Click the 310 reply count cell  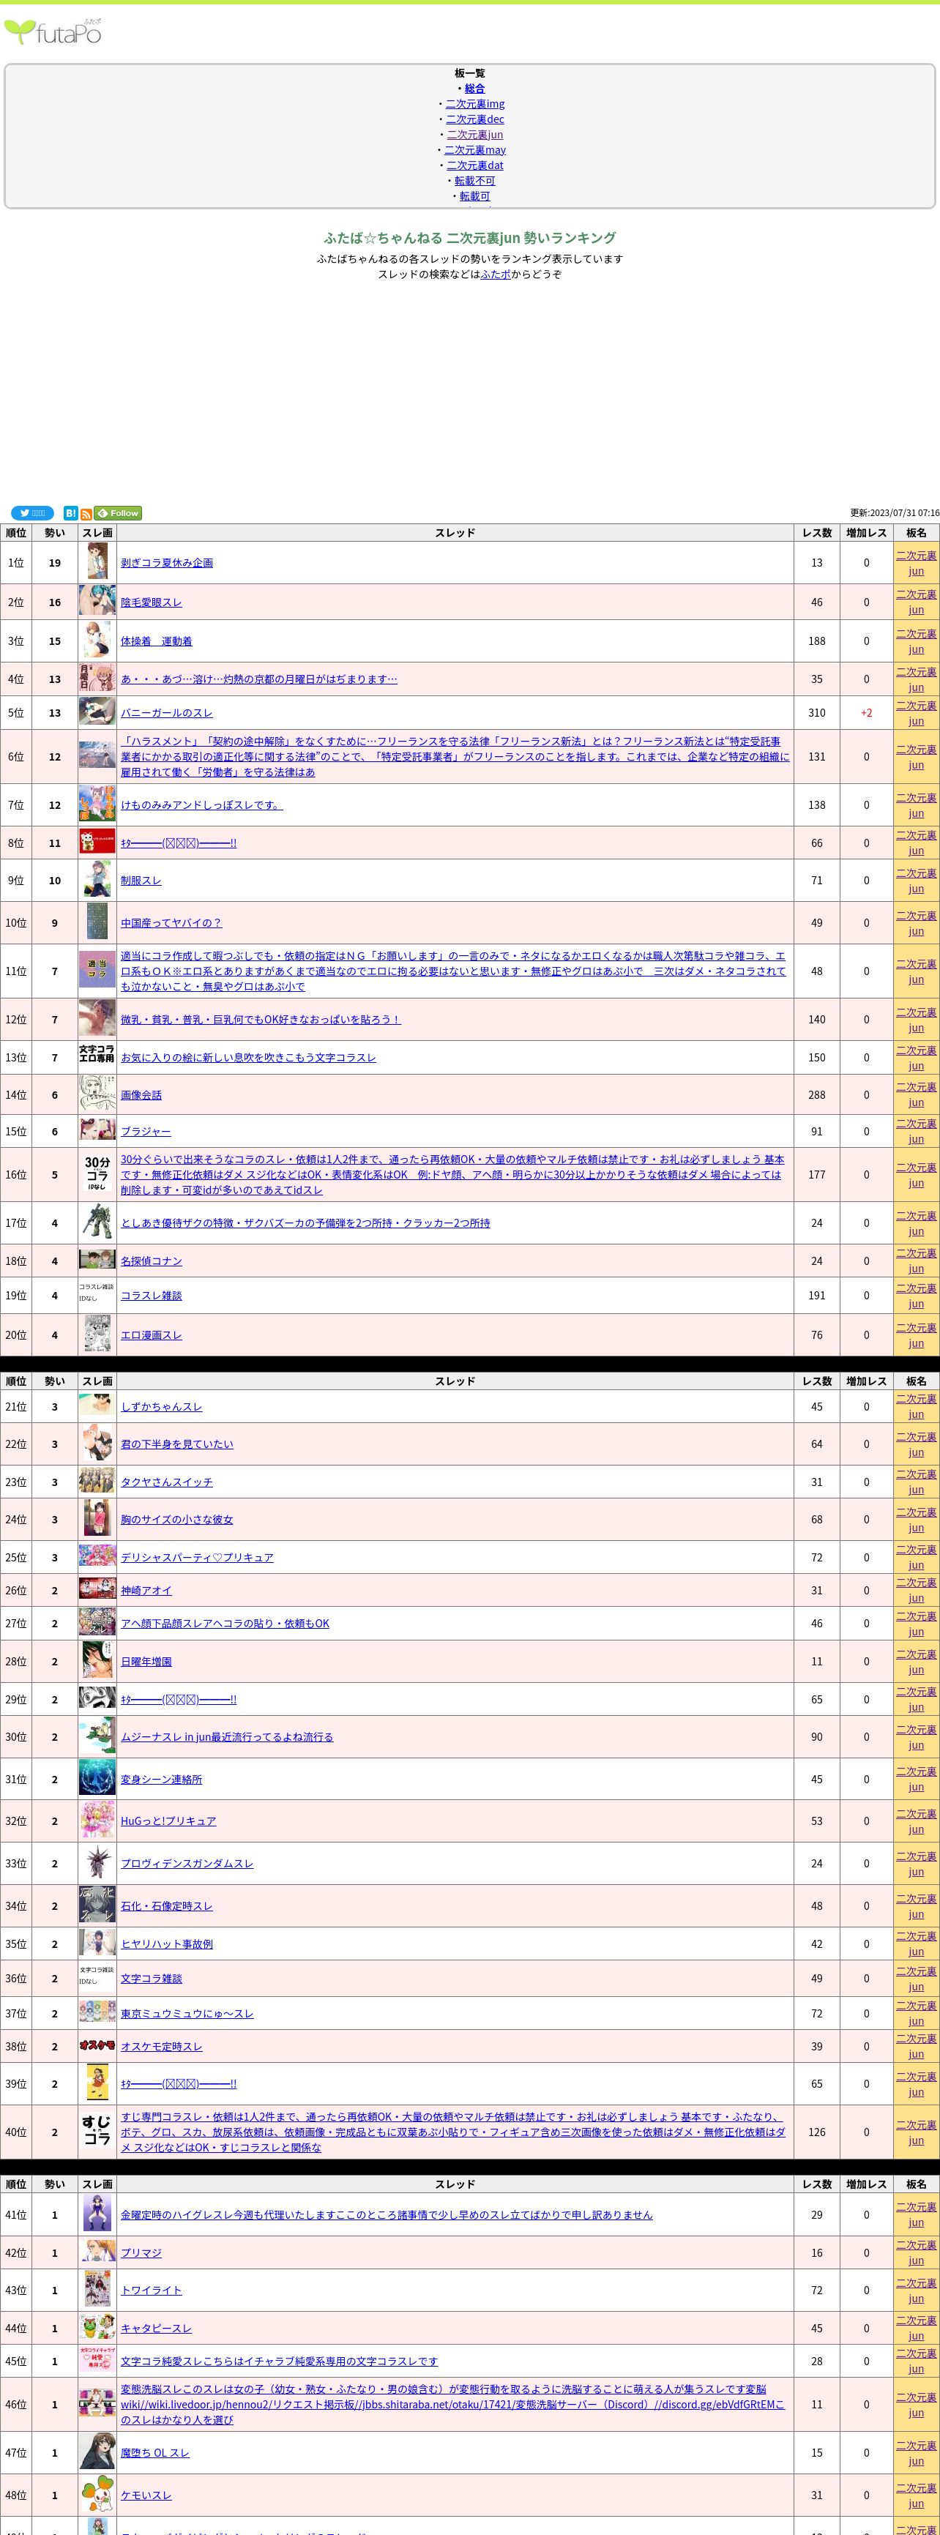point(817,714)
